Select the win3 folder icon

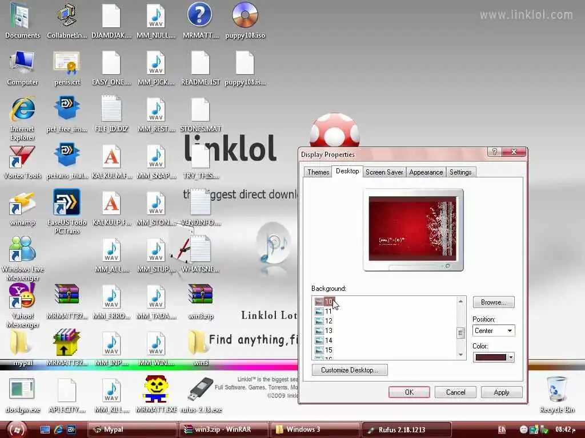[x=201, y=347]
